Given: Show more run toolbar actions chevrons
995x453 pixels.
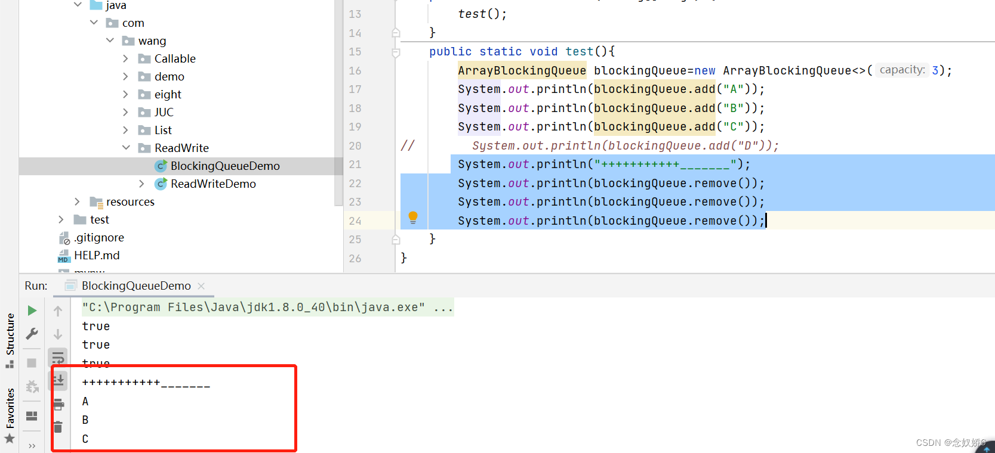Looking at the screenshot, I should point(32,446).
